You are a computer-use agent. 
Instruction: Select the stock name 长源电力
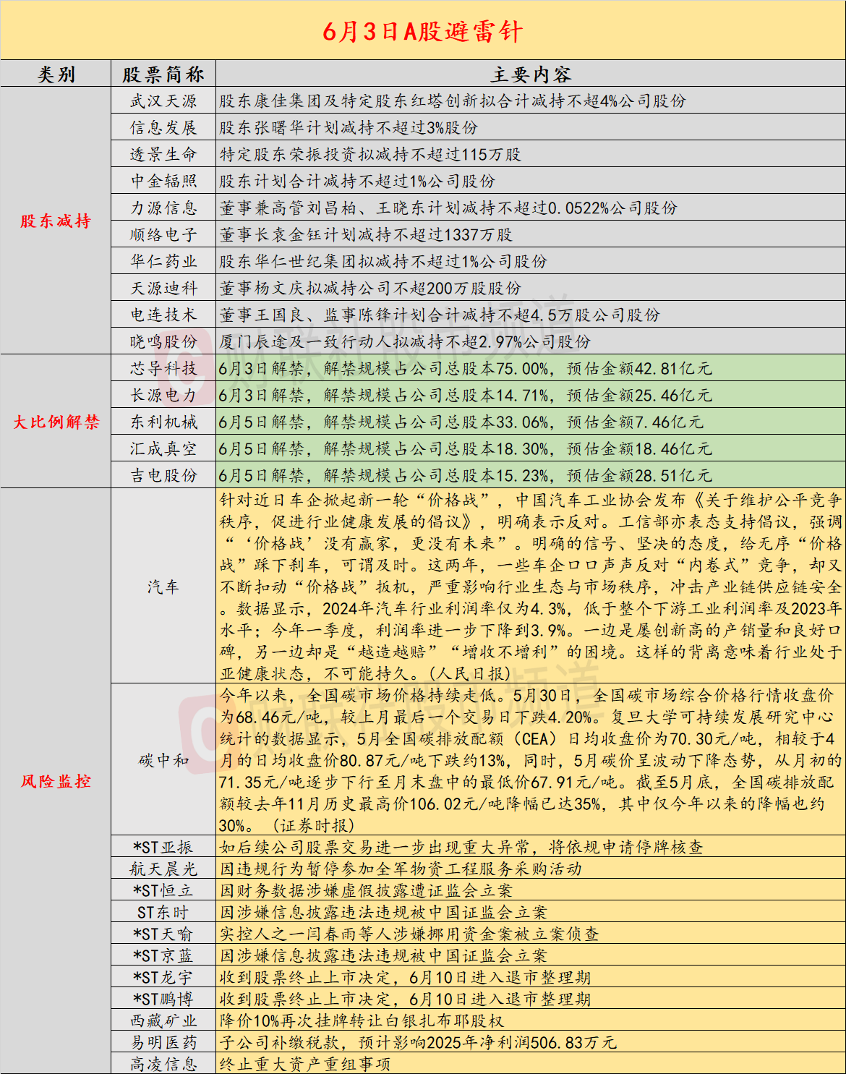(x=163, y=396)
